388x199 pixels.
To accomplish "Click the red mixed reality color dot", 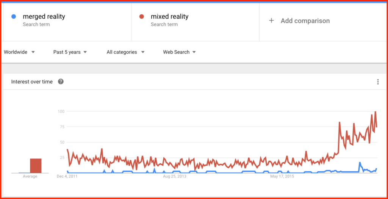I will point(142,17).
